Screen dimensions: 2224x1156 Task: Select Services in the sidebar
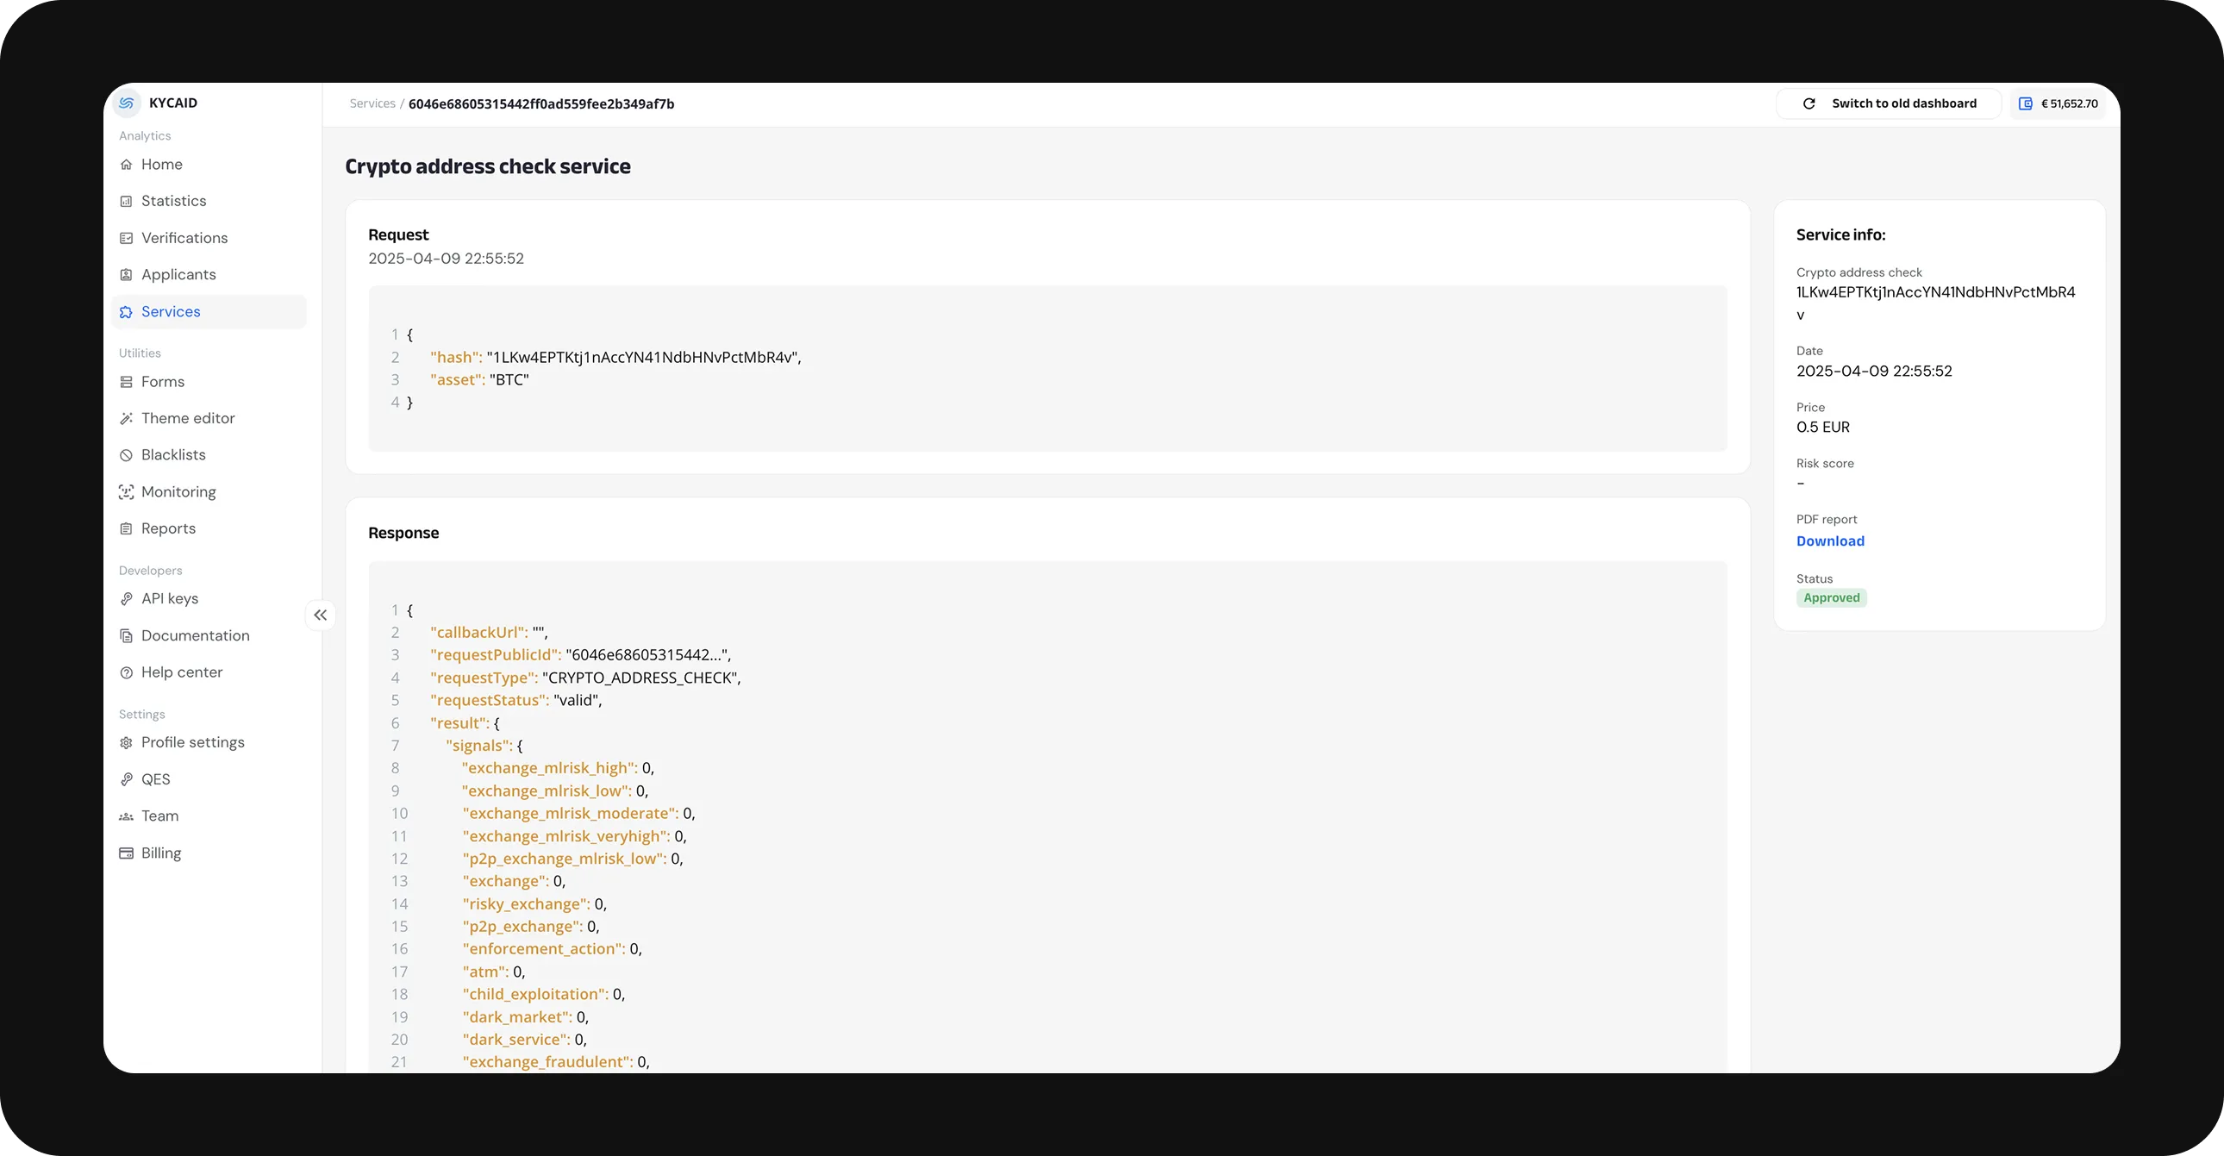[170, 312]
